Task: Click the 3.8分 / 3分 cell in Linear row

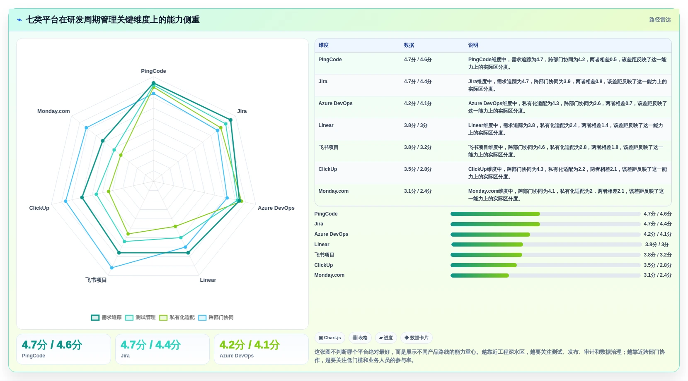Action: (416, 125)
